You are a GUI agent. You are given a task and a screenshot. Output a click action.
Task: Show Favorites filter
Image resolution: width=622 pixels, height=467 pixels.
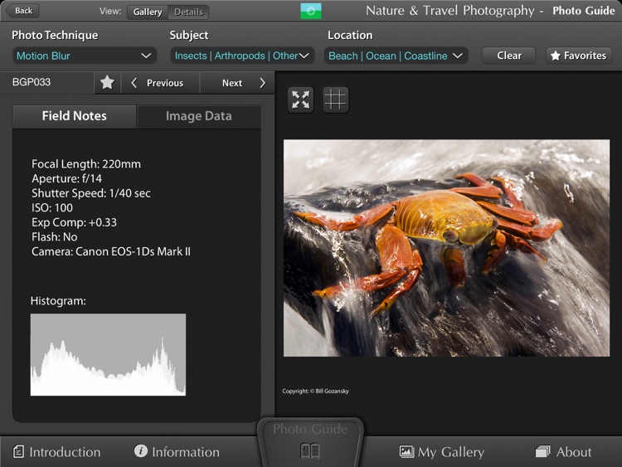click(x=579, y=56)
